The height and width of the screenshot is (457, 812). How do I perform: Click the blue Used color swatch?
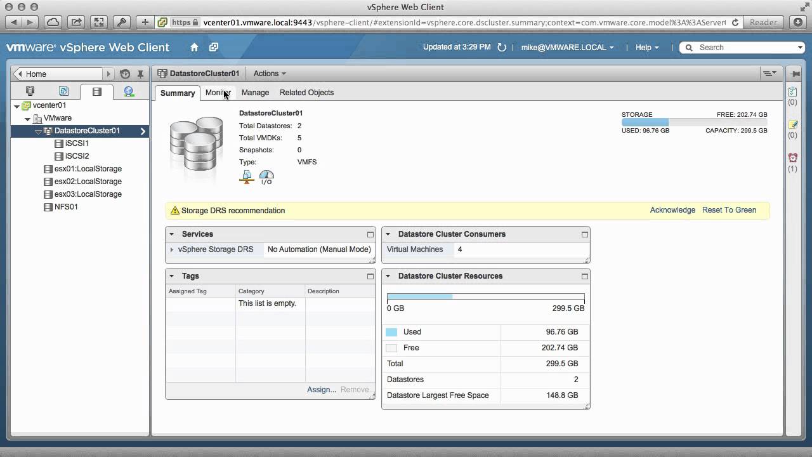tap(391, 332)
